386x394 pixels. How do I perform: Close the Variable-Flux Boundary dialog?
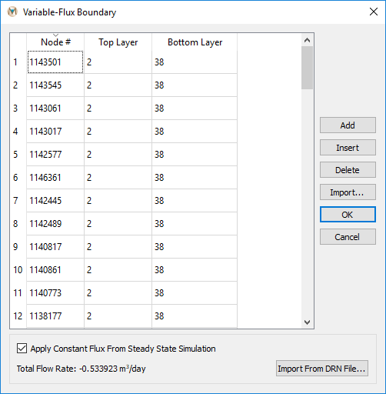(374, 12)
